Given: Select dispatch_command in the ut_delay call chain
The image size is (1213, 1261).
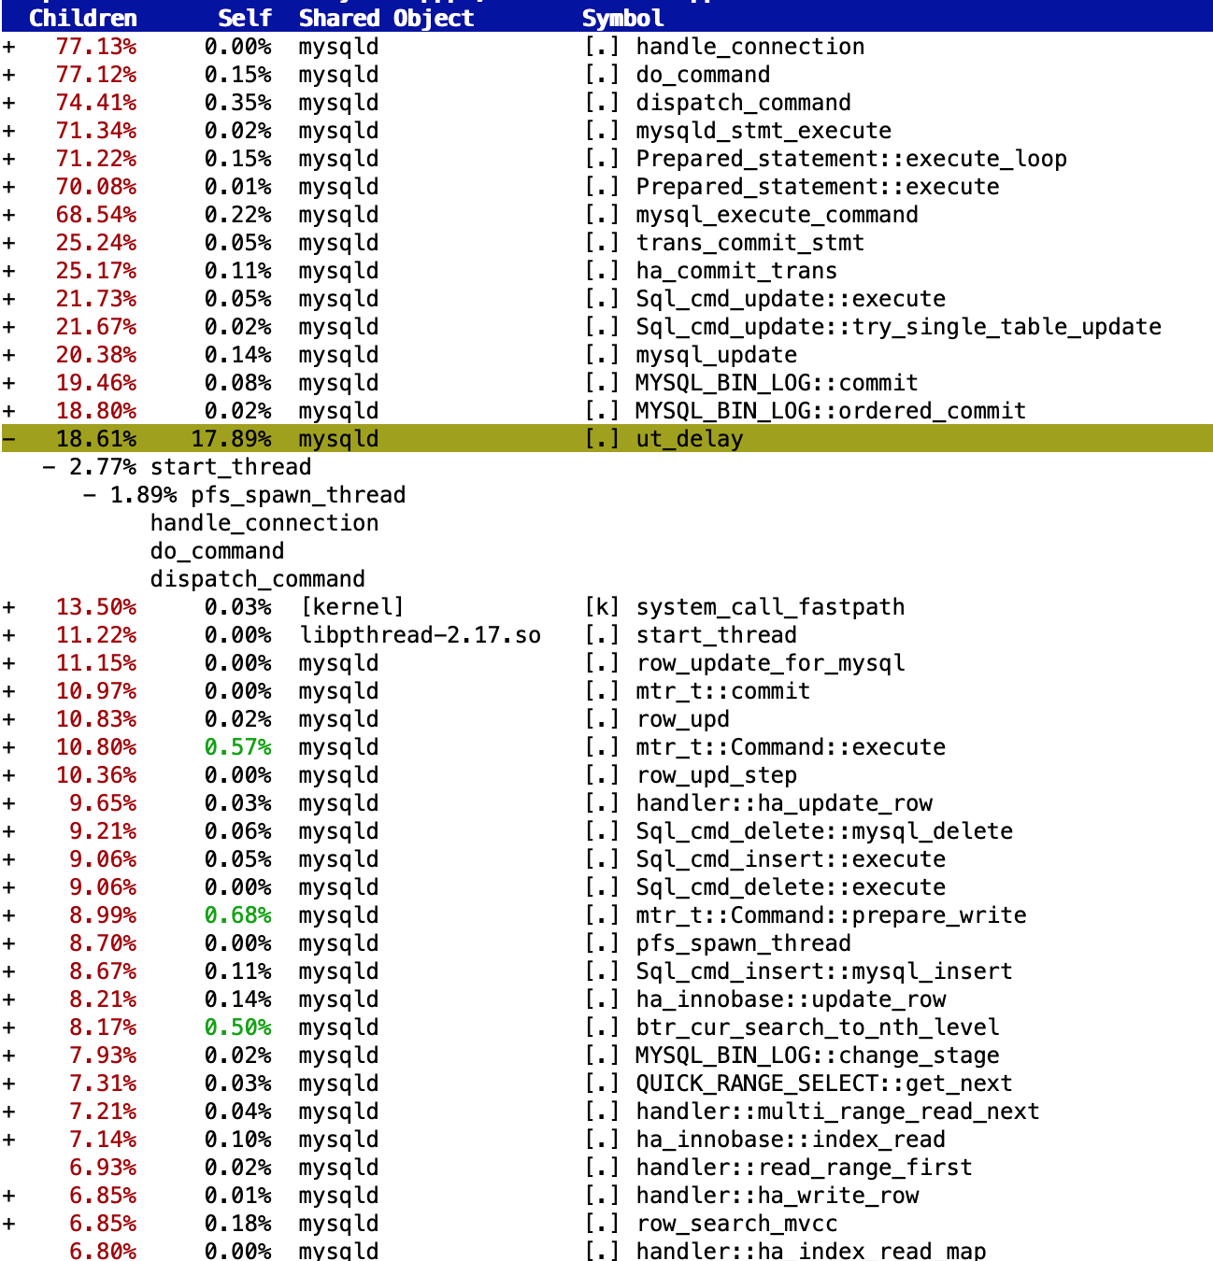Looking at the screenshot, I should (258, 579).
